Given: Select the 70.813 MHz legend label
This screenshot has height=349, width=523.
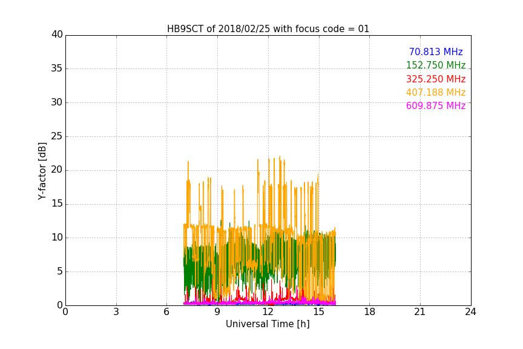Looking at the screenshot, I should [x=436, y=52].
